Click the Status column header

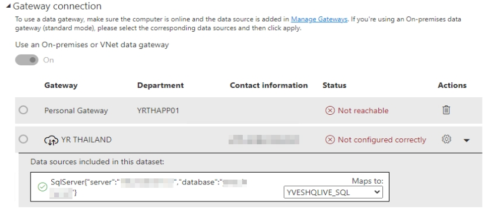pyautogui.click(x=334, y=85)
